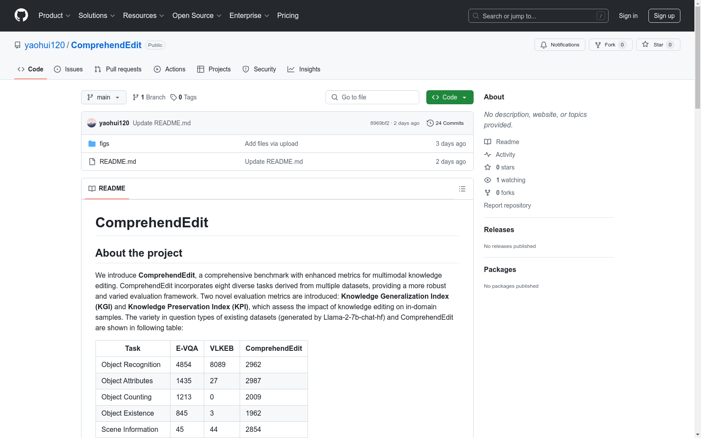Click the bell icon in Notifications button
The height and width of the screenshot is (438, 701).
pyautogui.click(x=544, y=45)
